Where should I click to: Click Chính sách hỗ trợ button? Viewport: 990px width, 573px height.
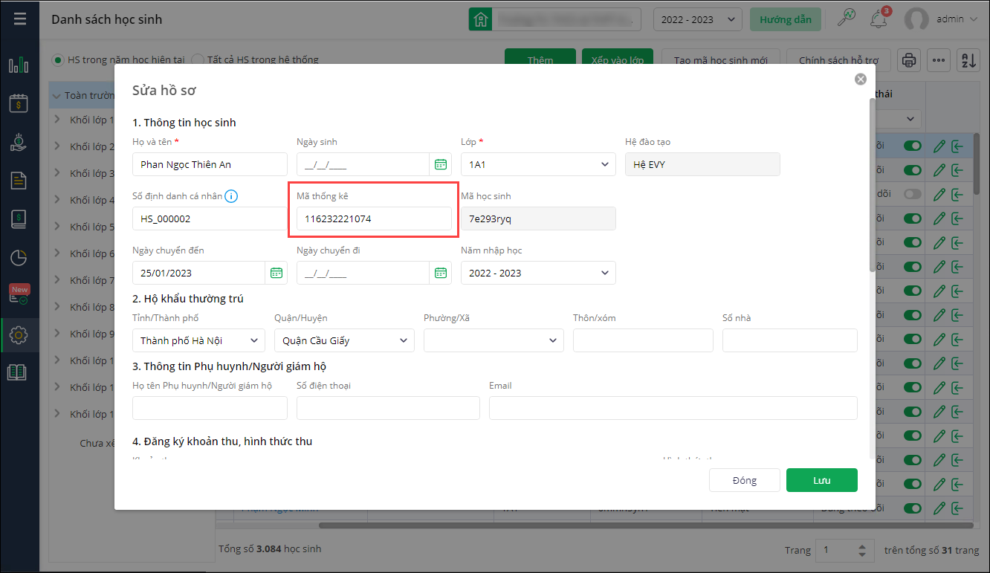(x=839, y=60)
